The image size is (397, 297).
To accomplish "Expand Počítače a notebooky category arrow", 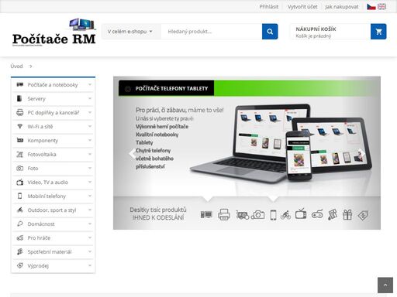I will click(90, 84).
